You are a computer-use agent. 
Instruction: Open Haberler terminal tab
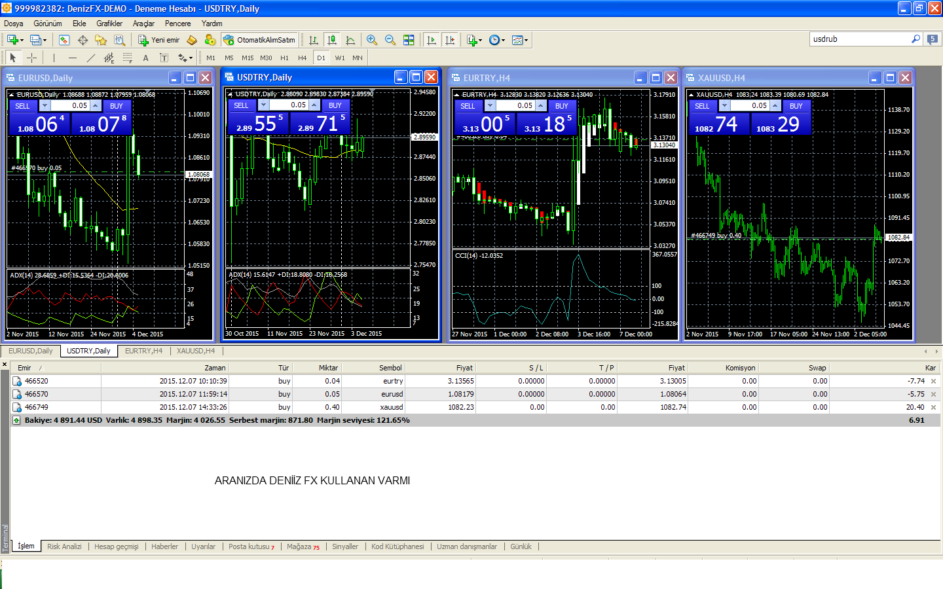164,546
